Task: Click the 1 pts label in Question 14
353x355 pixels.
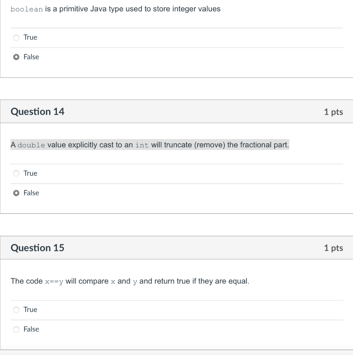Action: (334, 112)
